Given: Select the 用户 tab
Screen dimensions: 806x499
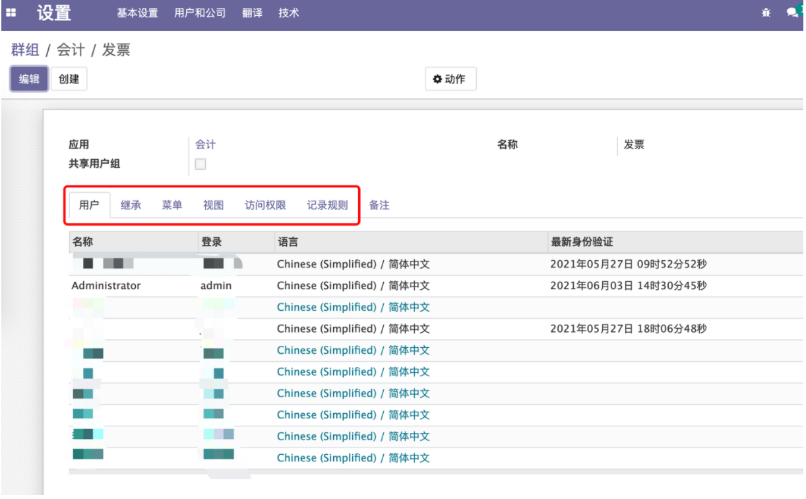Looking at the screenshot, I should pyautogui.click(x=89, y=205).
